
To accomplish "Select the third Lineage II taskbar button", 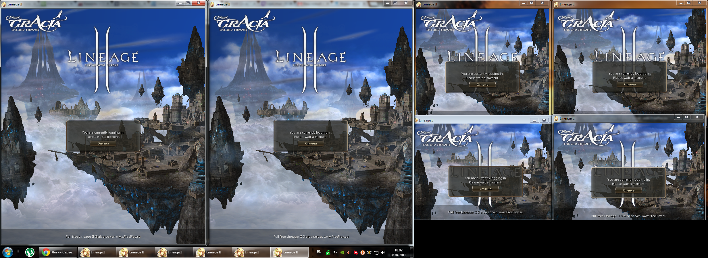I will click(174, 252).
